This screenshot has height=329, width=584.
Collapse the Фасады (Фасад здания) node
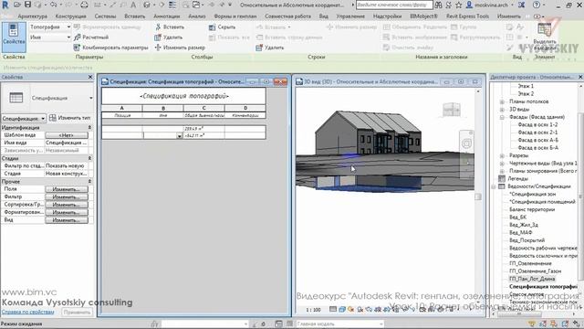(502, 117)
